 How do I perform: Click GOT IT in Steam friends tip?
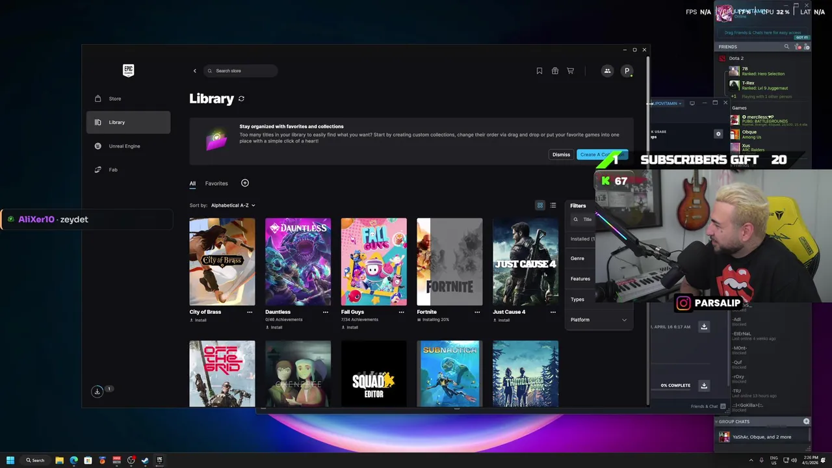click(801, 37)
